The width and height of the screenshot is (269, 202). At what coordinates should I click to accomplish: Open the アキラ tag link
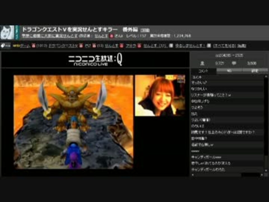click(131, 46)
